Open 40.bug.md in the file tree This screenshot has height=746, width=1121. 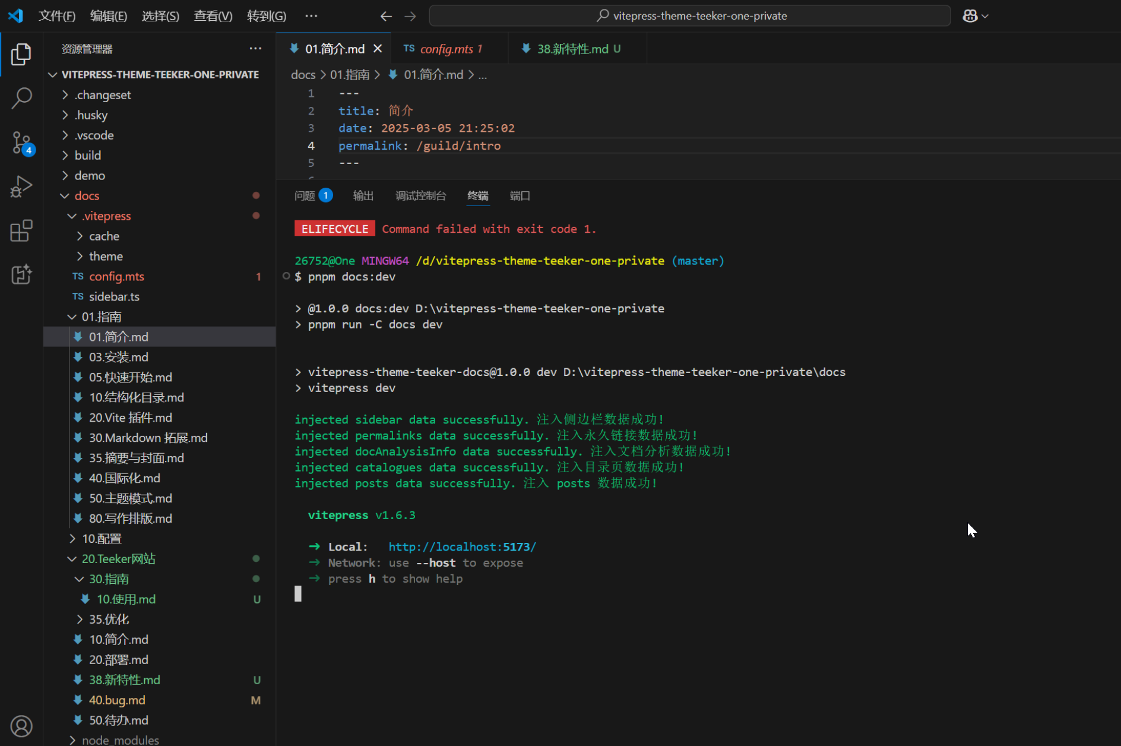click(159, 700)
